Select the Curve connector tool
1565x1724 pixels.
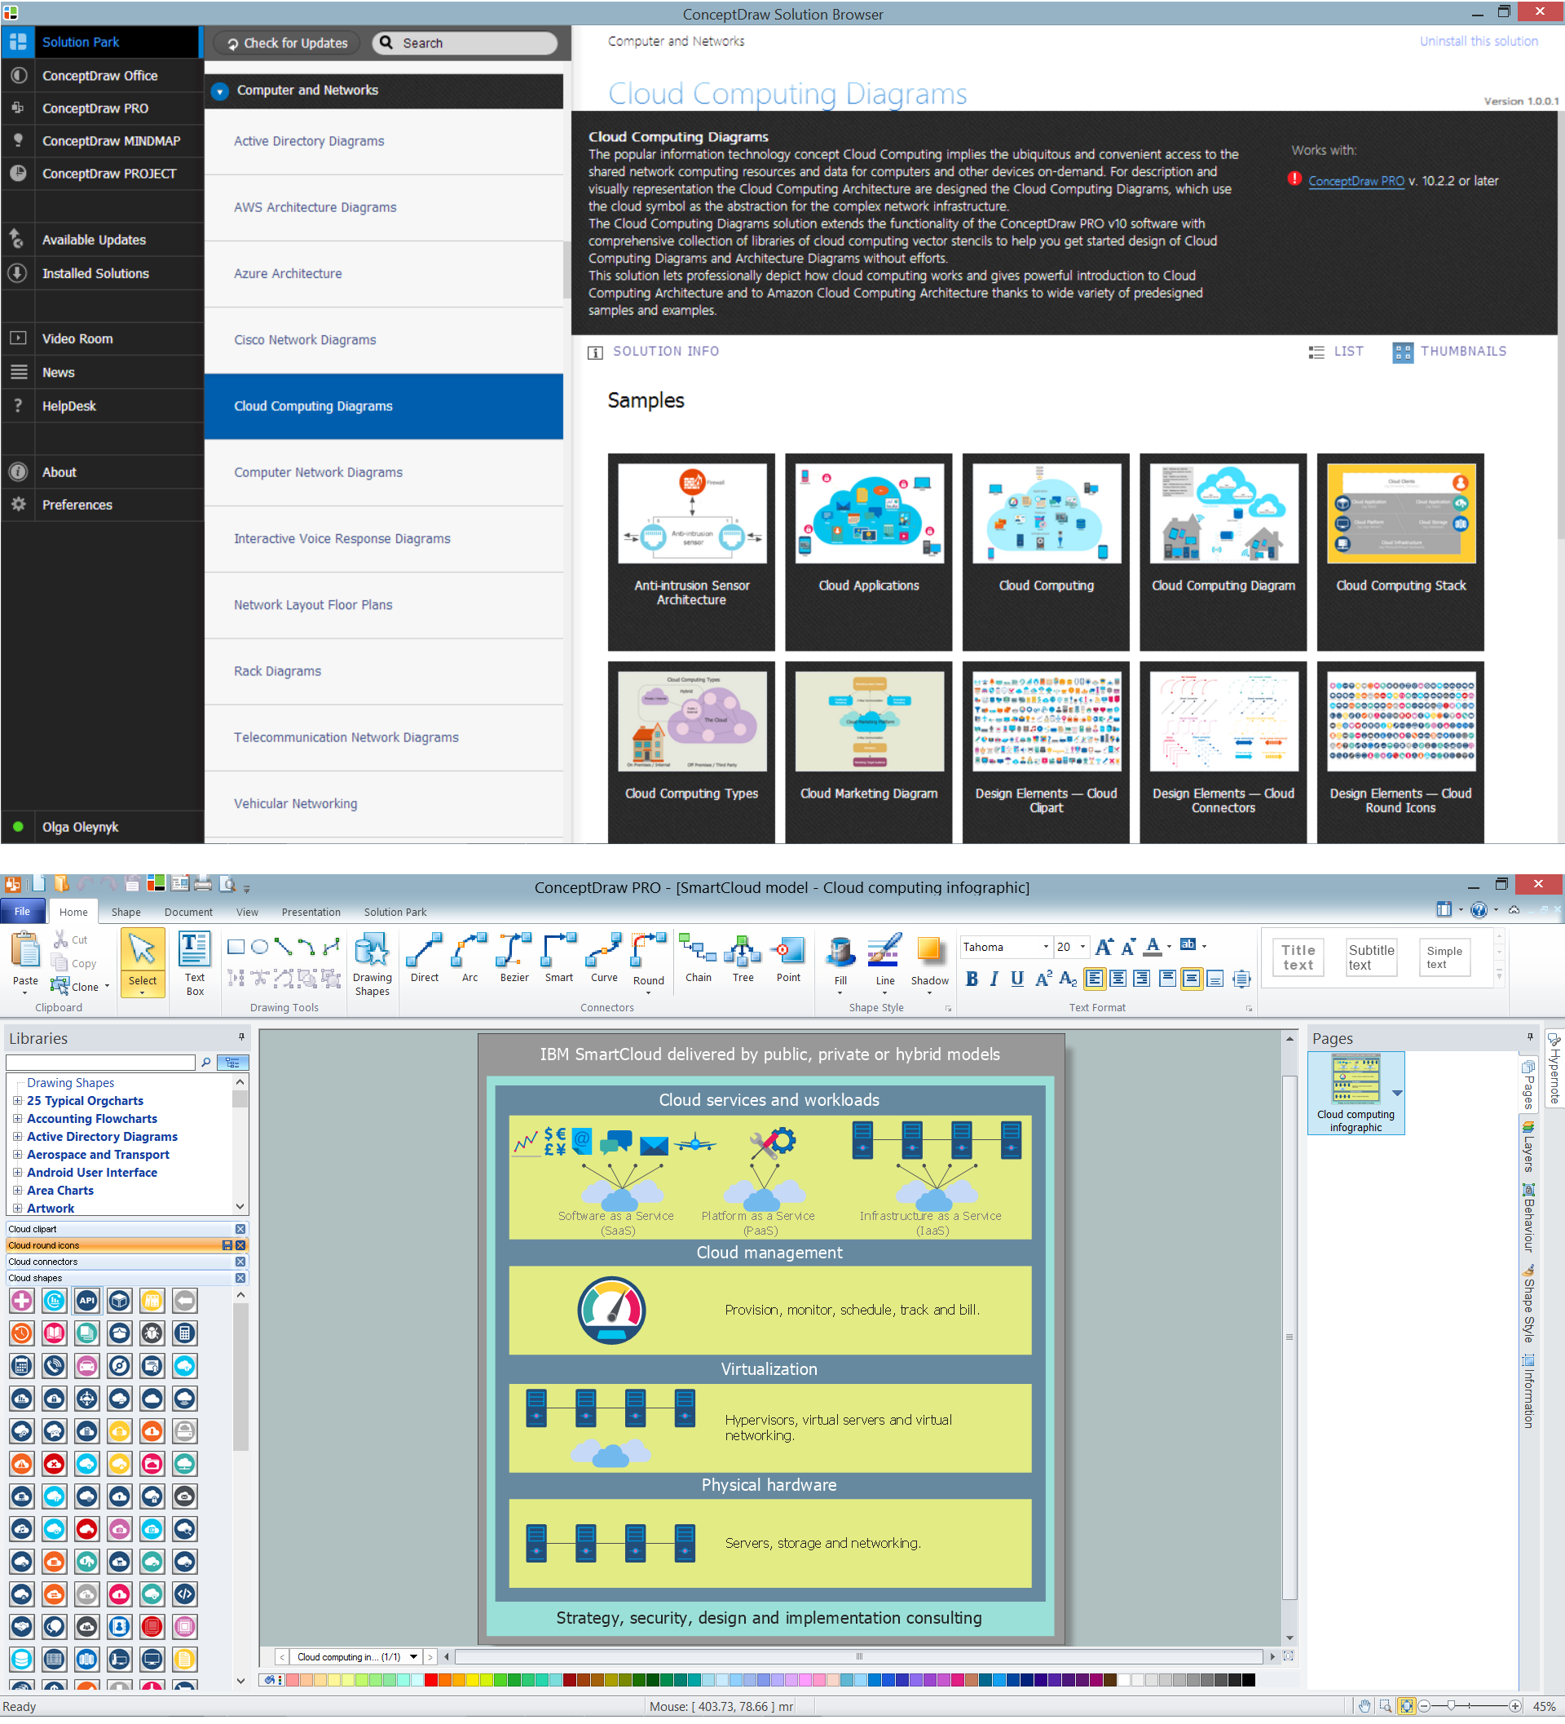[603, 958]
